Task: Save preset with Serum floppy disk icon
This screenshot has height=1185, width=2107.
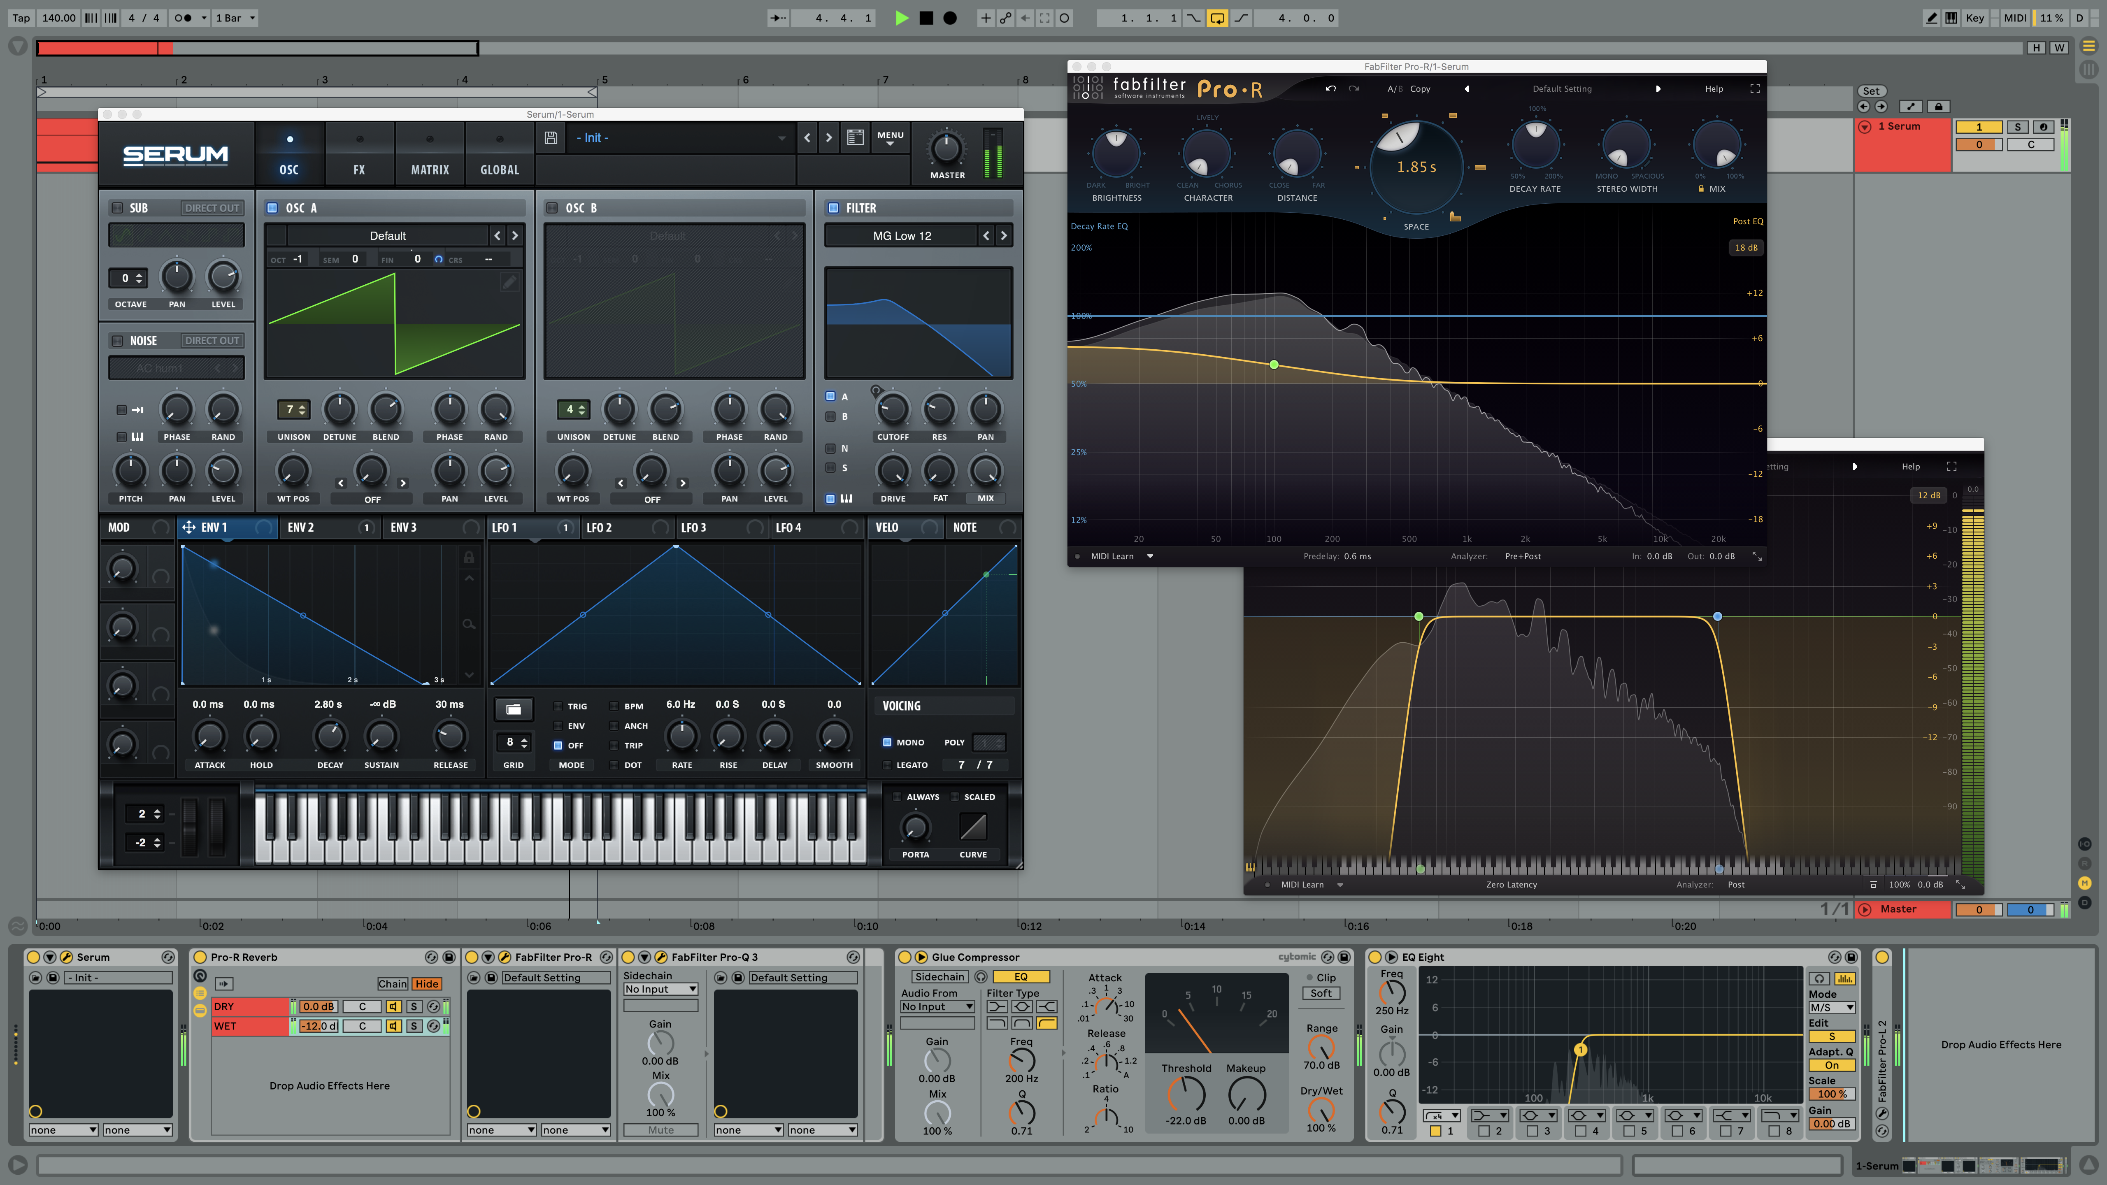Action: pyautogui.click(x=551, y=137)
